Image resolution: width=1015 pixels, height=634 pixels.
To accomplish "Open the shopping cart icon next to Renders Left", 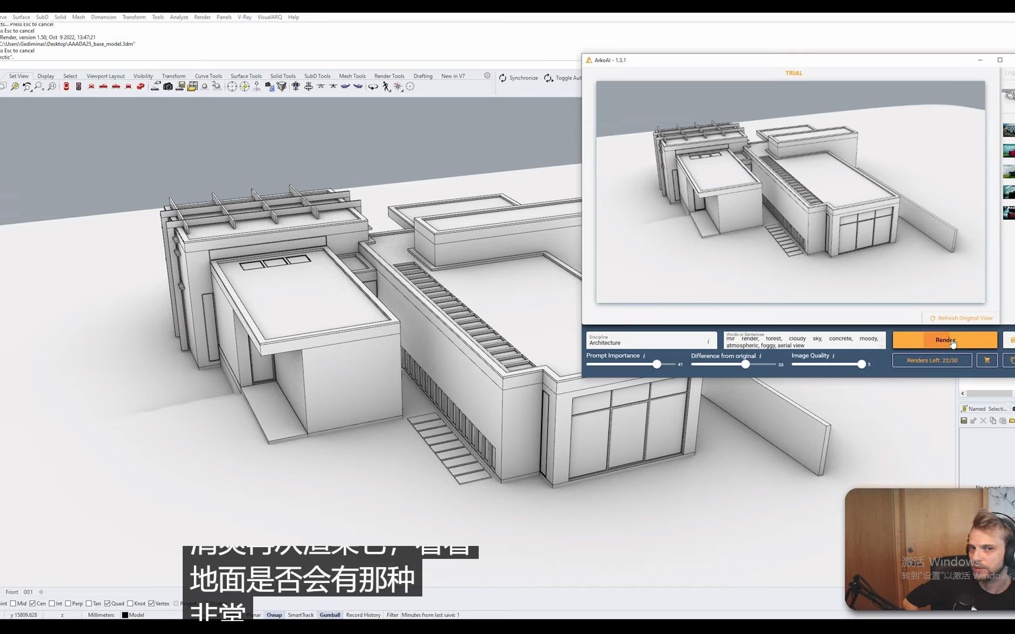I will pos(987,360).
